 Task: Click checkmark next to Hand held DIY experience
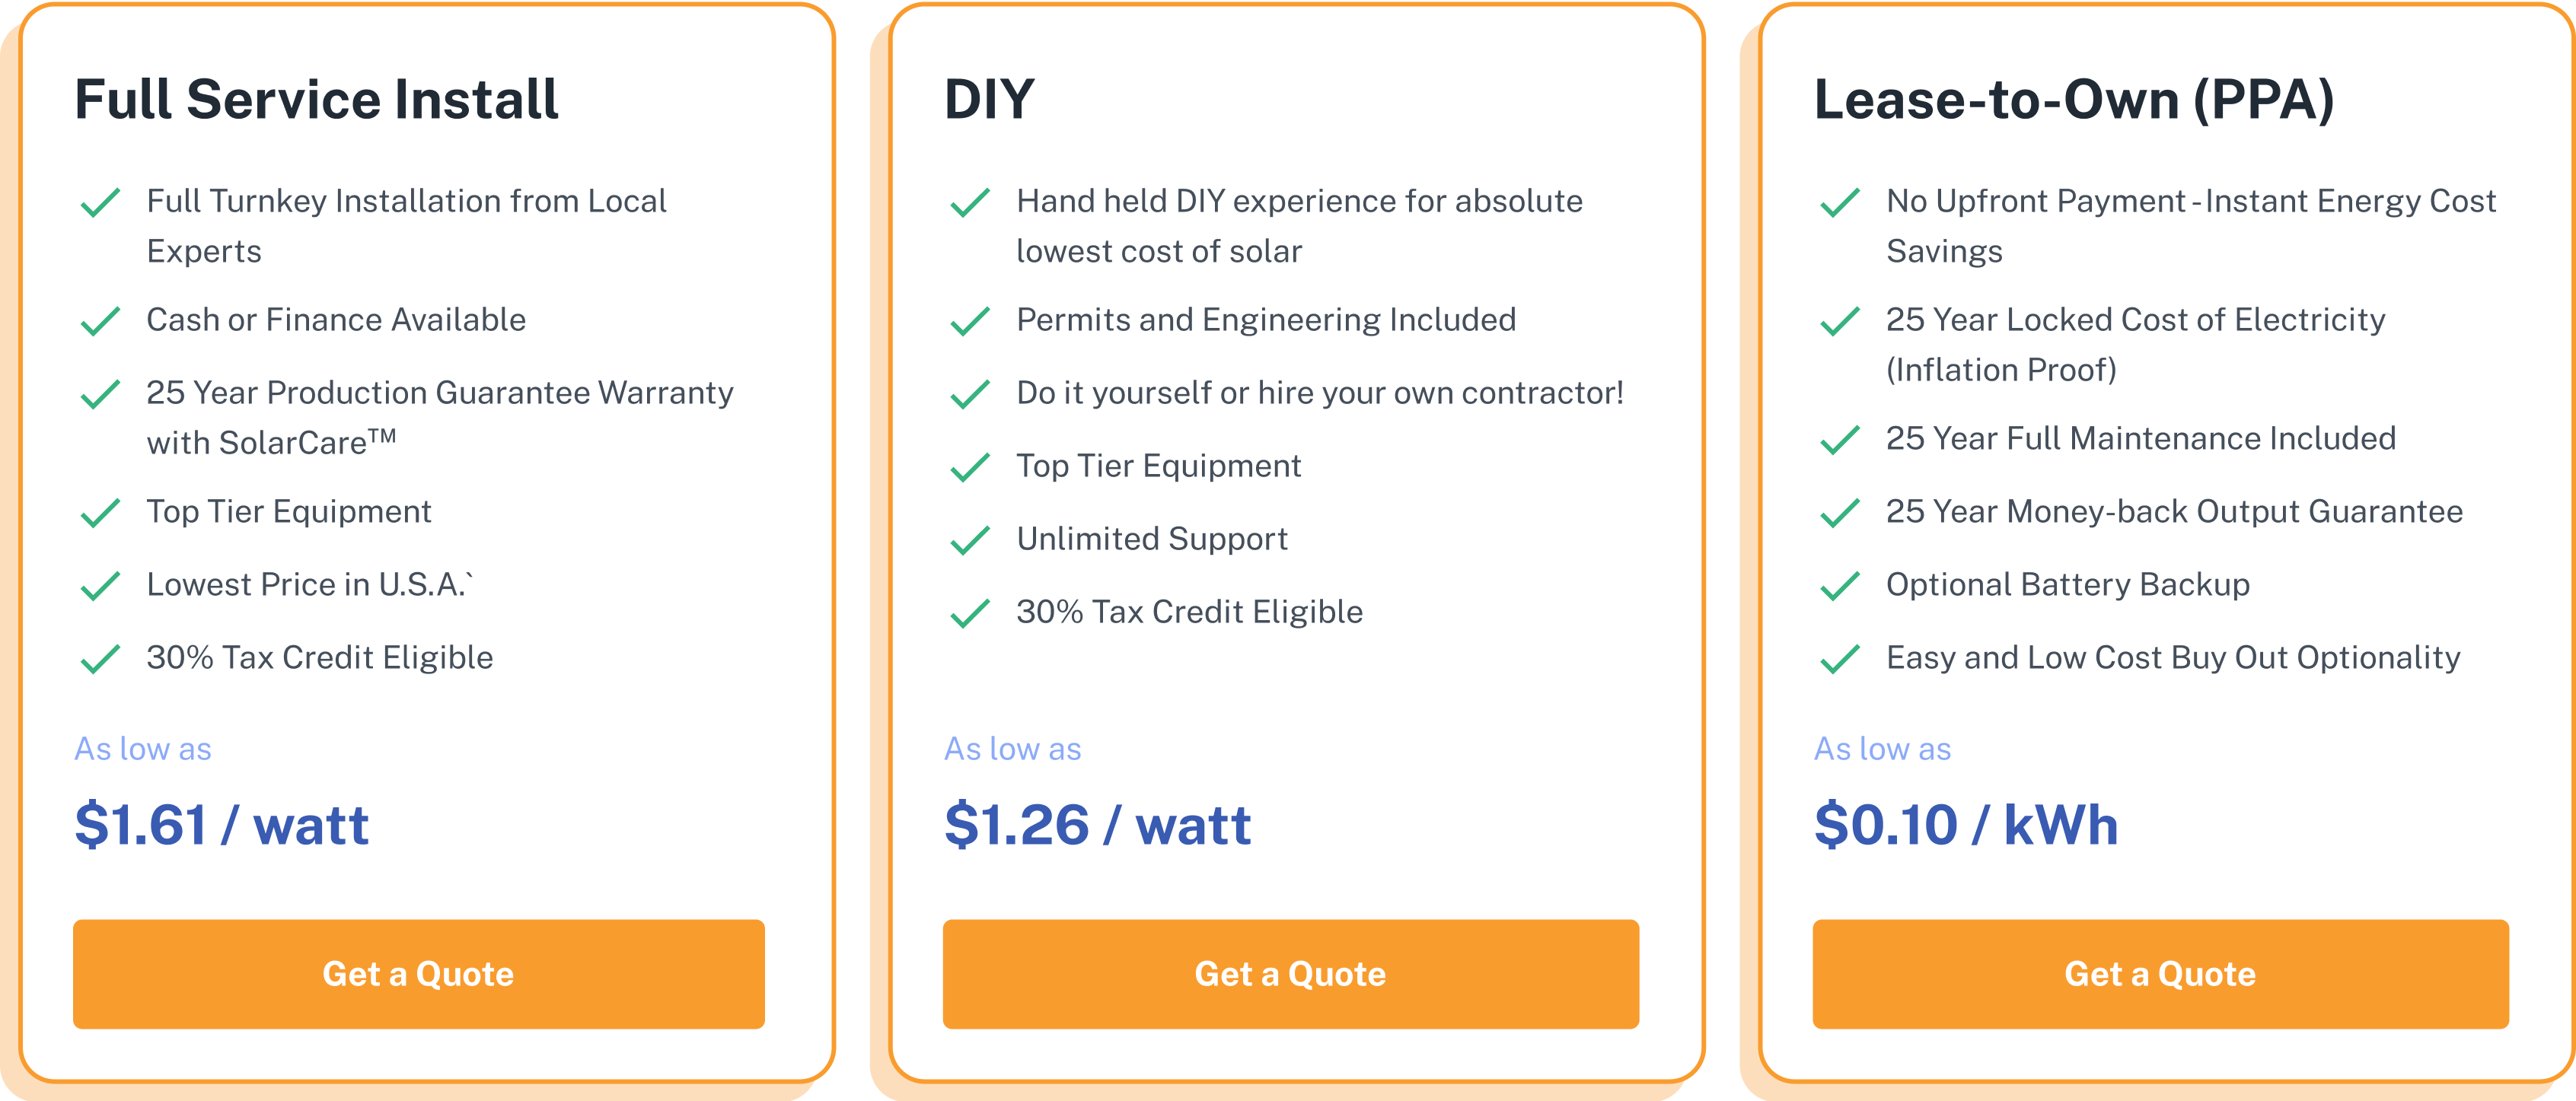tap(970, 203)
